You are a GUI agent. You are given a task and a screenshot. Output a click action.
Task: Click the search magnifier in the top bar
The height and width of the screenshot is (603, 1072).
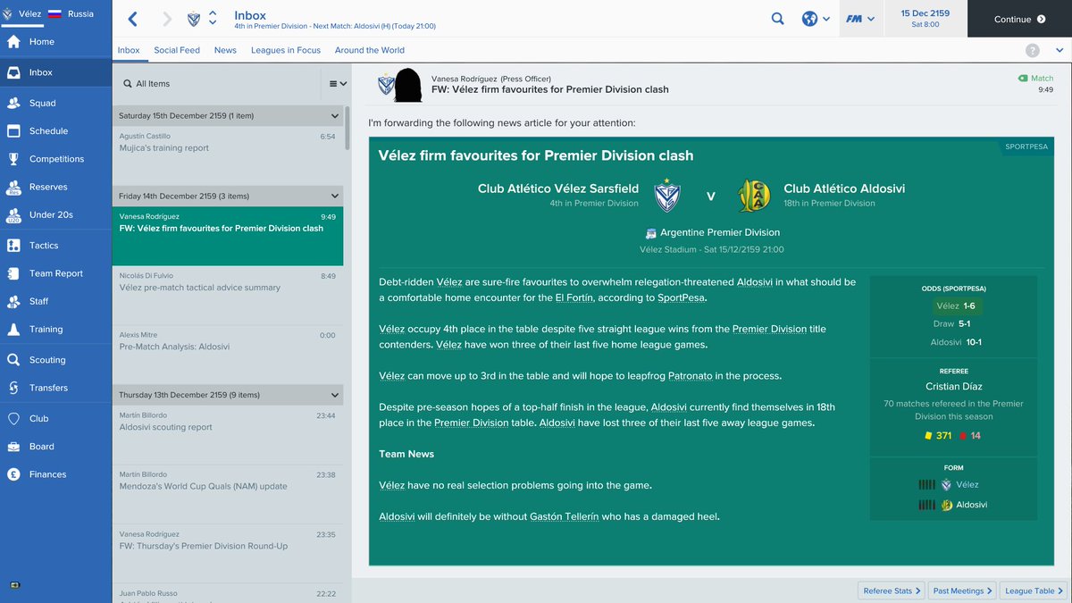[x=778, y=19]
